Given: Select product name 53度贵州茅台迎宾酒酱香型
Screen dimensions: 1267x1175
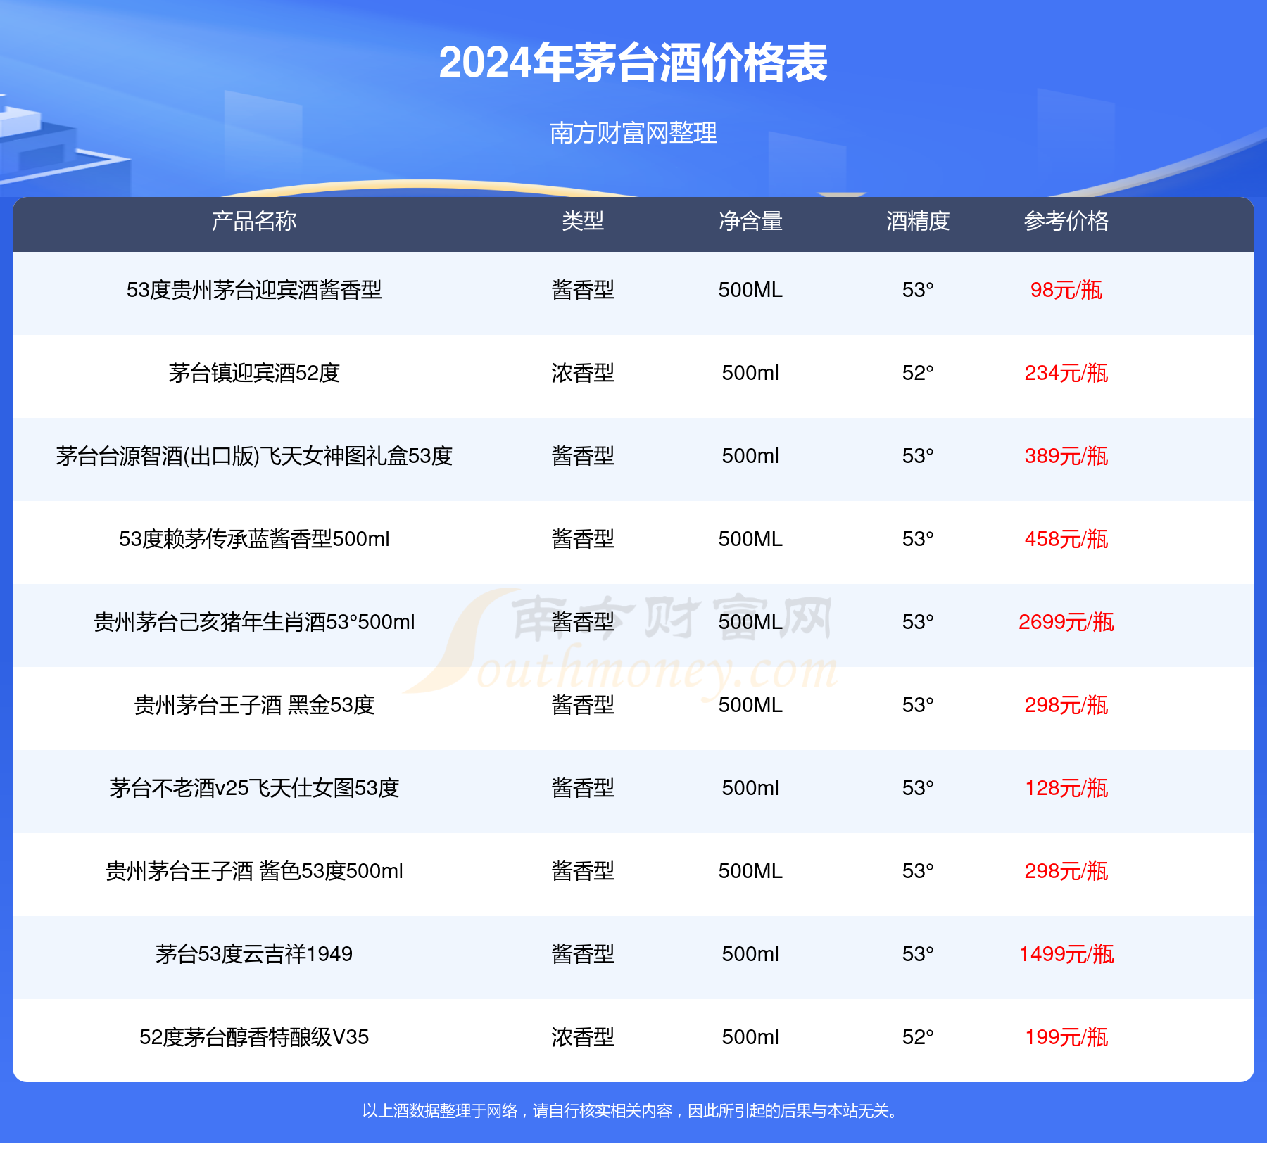Looking at the screenshot, I should [254, 290].
